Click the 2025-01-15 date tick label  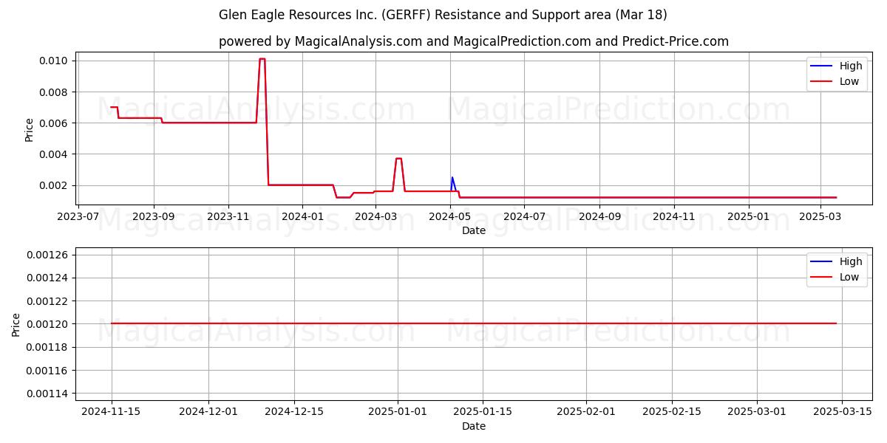483,413
